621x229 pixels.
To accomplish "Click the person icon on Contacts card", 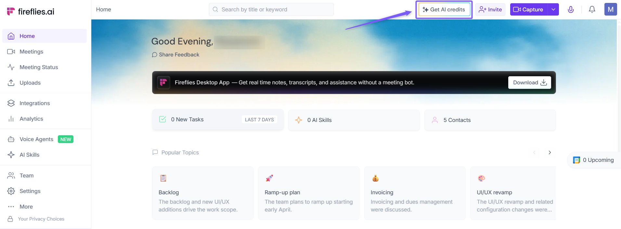I will click(435, 120).
